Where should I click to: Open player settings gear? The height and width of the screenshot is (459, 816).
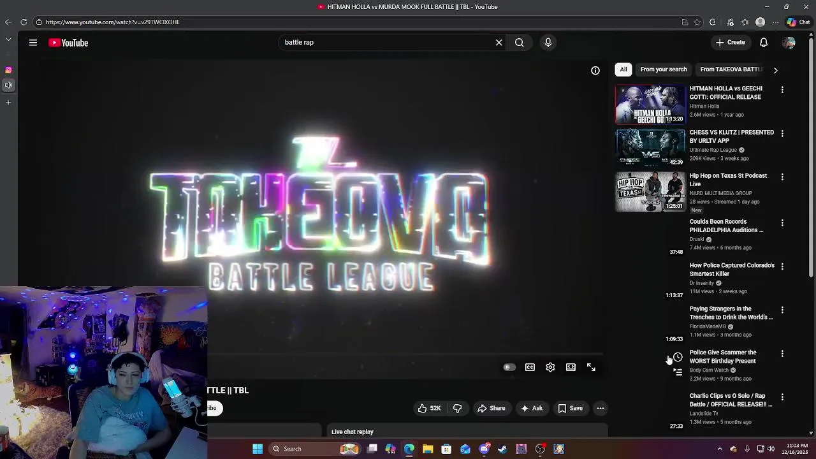click(x=550, y=367)
